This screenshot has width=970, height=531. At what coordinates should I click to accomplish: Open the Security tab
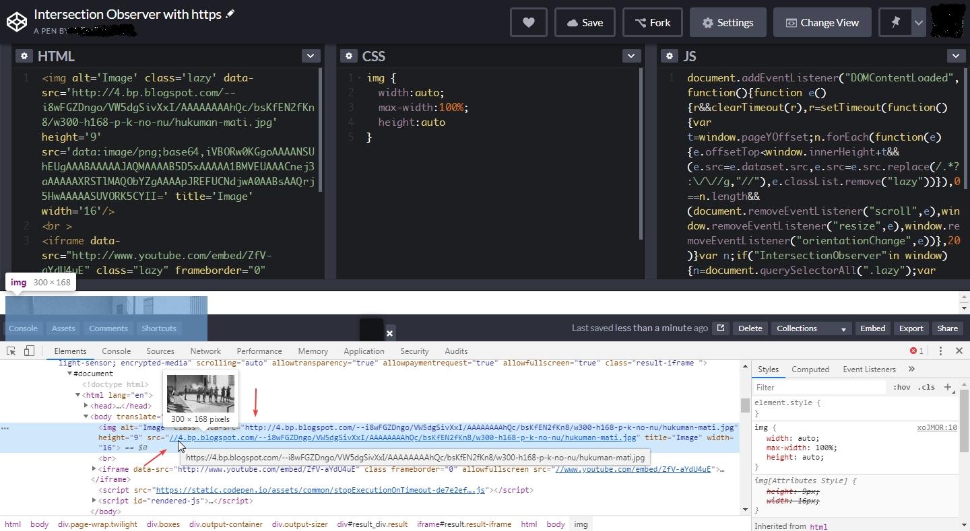tap(414, 351)
